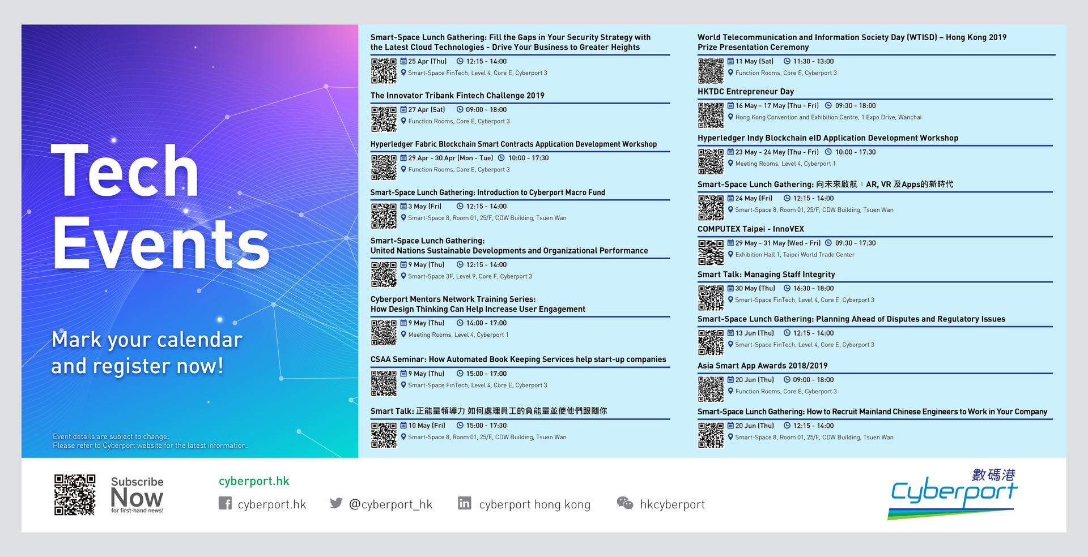This screenshot has width=1088, height=557.
Task: Click The Innovator Tribank Fintech Challenge 2019 title
Action: click(x=457, y=96)
